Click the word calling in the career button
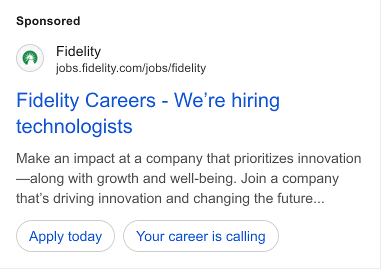 [245, 236]
